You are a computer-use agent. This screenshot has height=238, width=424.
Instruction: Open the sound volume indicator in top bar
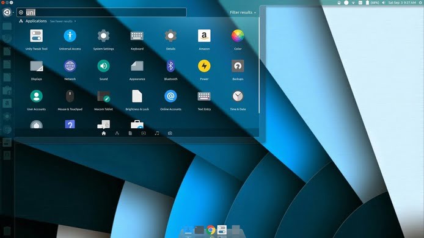(384, 2)
